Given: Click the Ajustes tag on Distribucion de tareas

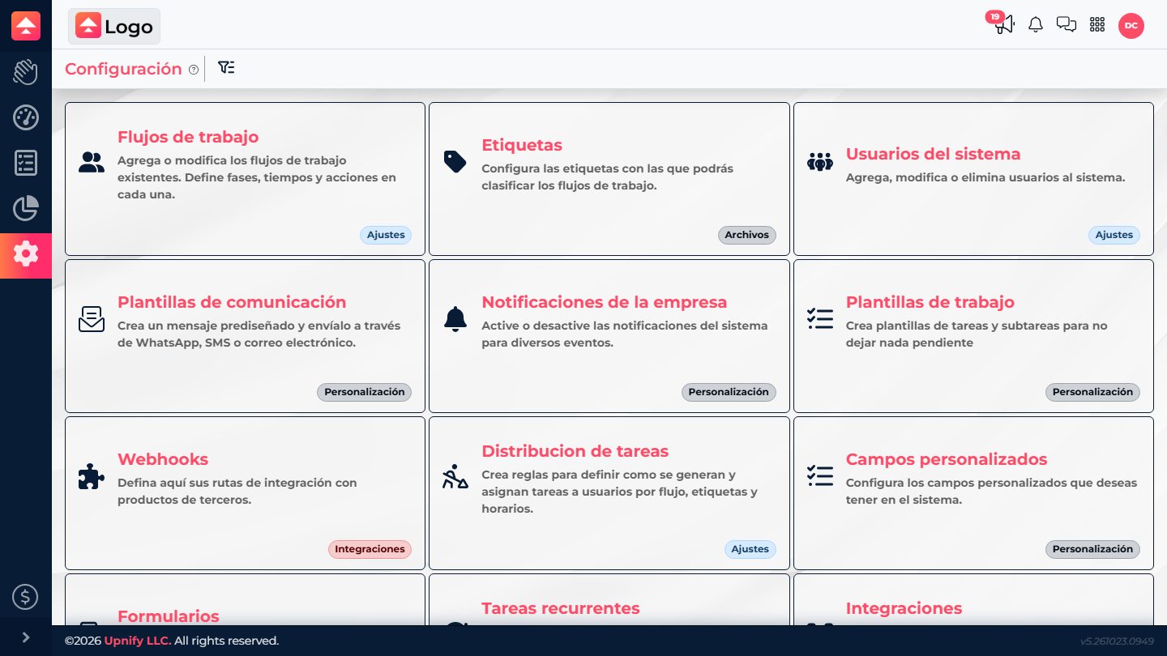Looking at the screenshot, I should pyautogui.click(x=750, y=549).
